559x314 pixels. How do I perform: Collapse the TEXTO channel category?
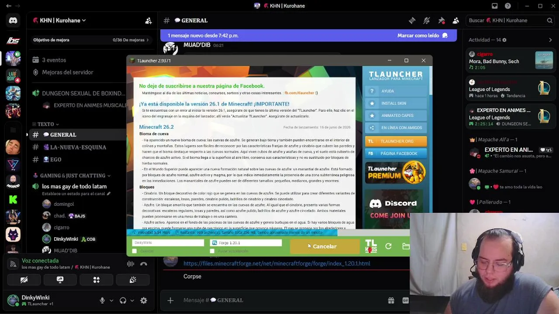tap(46, 124)
